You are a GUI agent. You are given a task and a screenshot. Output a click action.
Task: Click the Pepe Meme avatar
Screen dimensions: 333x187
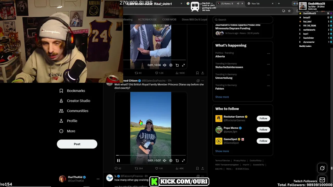(219, 130)
